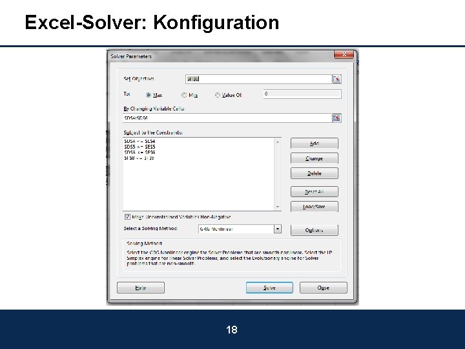This screenshot has height=349, width=465.
Task: Open the Solving Method dropdown
Action: [278, 229]
